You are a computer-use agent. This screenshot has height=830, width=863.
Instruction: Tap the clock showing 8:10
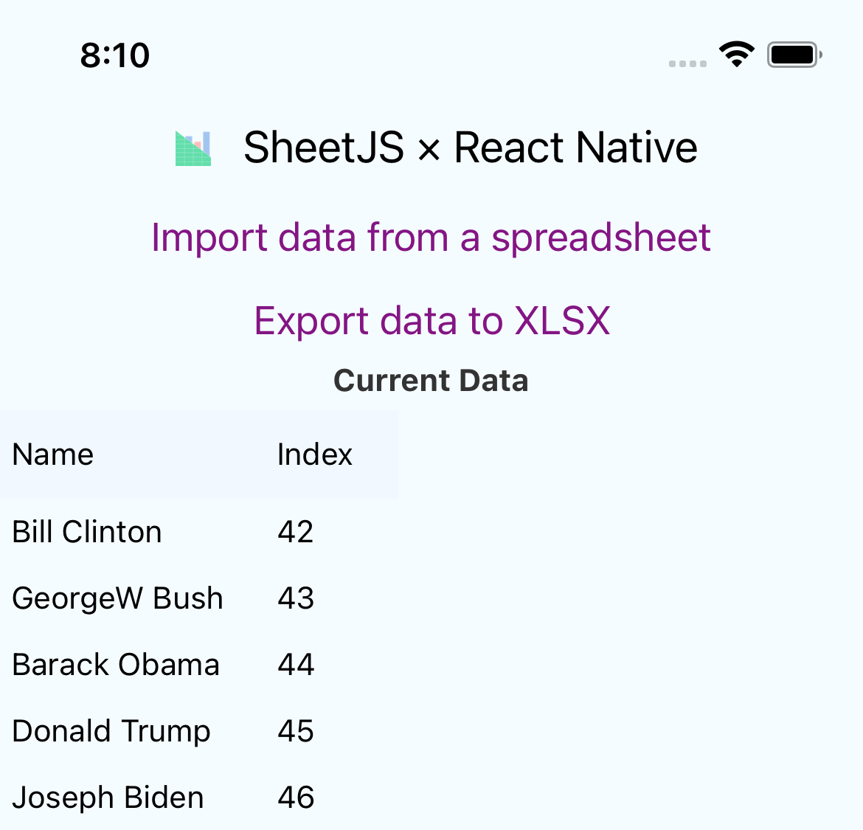pos(115,54)
